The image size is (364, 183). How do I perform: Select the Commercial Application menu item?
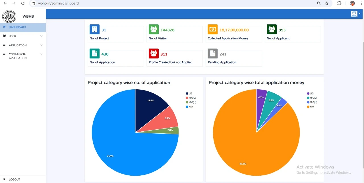click(23, 56)
